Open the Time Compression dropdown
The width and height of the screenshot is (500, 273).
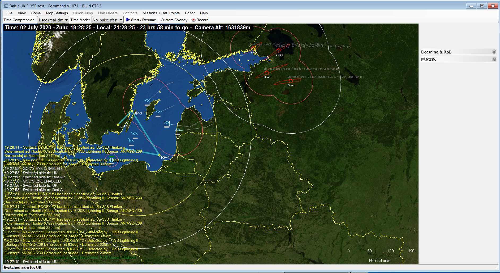tap(53, 20)
